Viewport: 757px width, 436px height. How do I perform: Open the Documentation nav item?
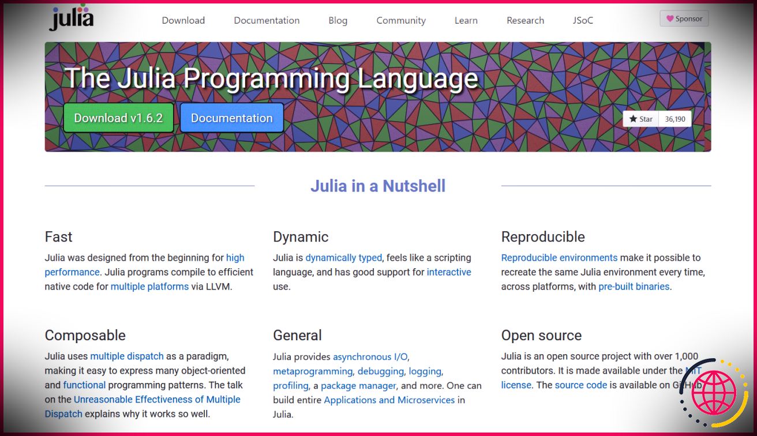pos(267,20)
